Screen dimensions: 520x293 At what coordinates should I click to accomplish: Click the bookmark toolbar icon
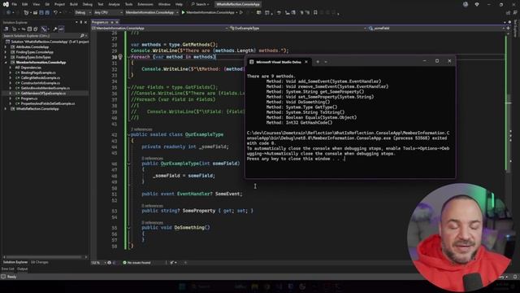tap(315, 13)
